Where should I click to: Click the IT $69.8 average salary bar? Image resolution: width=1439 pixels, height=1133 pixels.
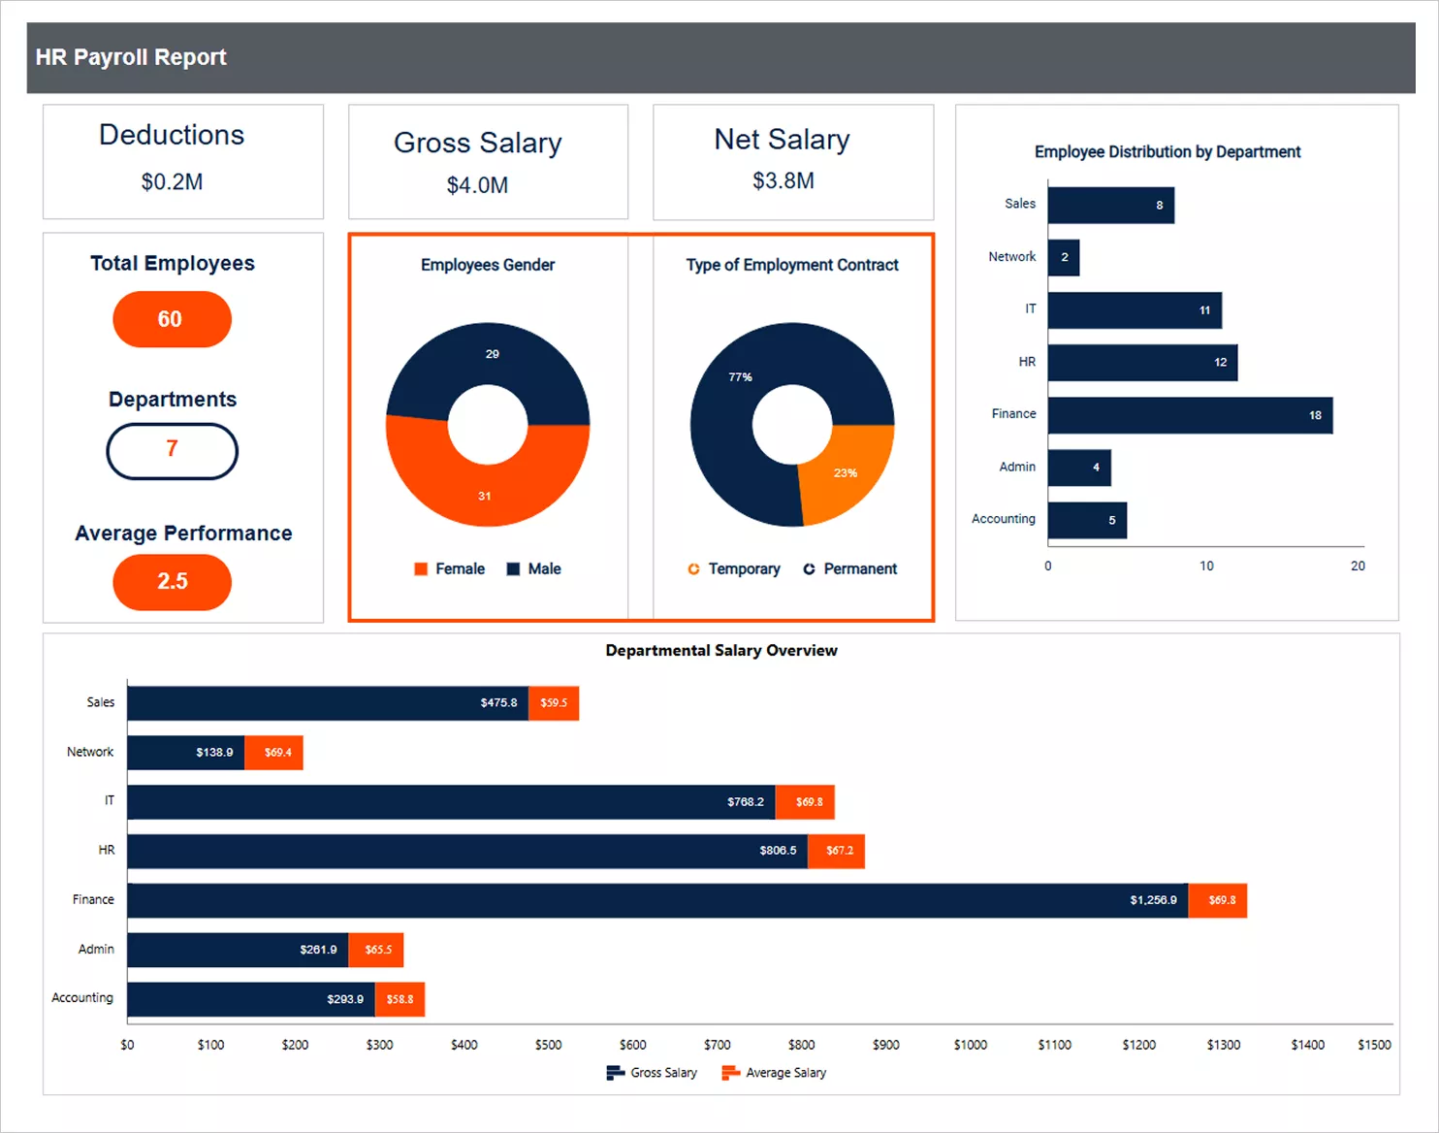[x=805, y=802]
